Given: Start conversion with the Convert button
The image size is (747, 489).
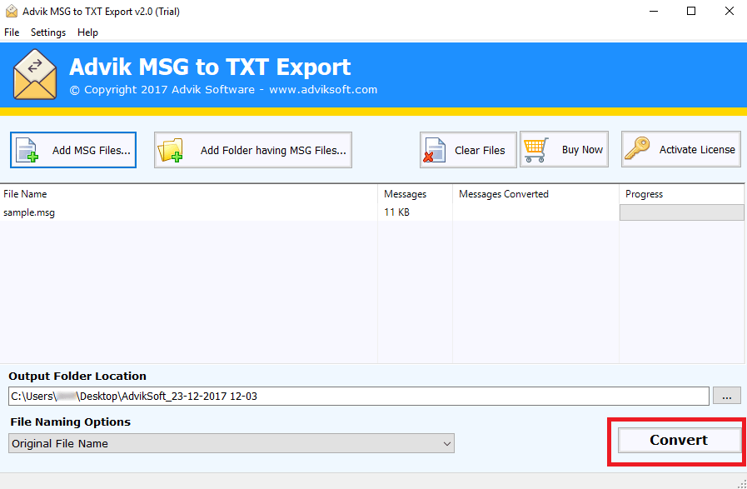Looking at the screenshot, I should 679,440.
